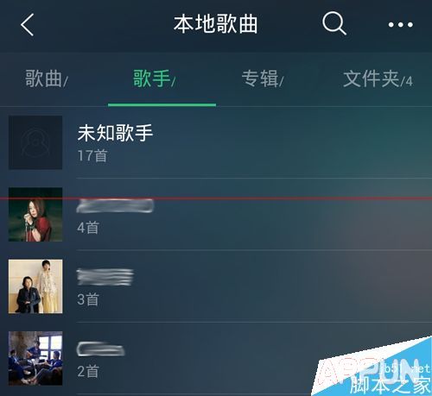Select the 歌手 tab
Screen dimensions: 432x396
(x=154, y=79)
